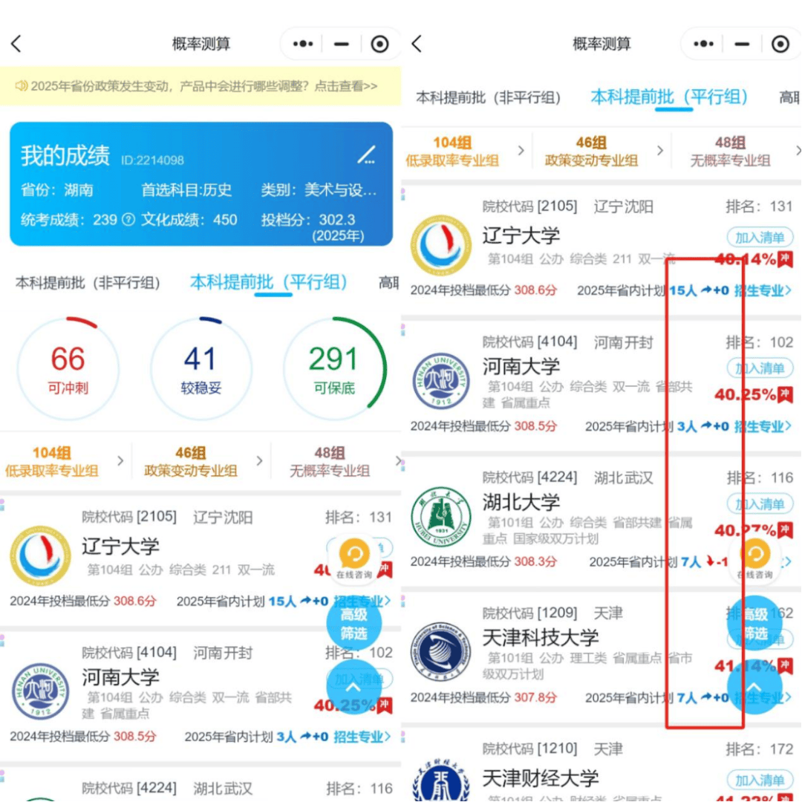Image resolution: width=802 pixels, height=802 pixels.
Task: Open the 2025年省份政策 notice banner
Action: coord(200,86)
